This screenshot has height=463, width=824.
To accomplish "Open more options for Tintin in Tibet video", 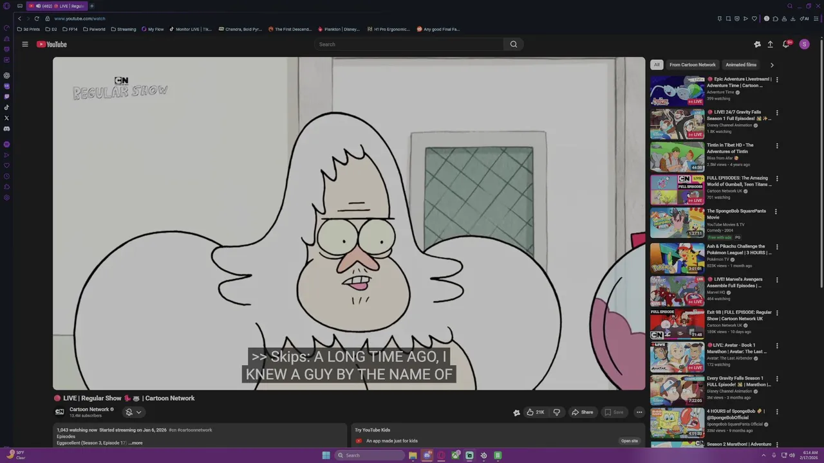I will click(x=777, y=146).
